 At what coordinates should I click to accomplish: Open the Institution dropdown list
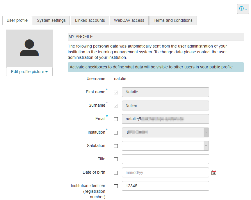165,132
